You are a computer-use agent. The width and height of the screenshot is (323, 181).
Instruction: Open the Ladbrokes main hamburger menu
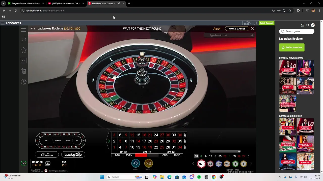3,23
